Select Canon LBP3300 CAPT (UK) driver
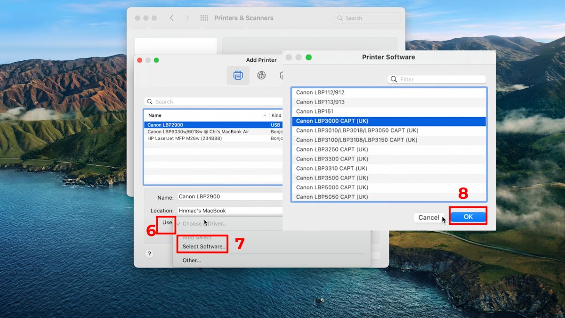The image size is (565, 318). pos(389,159)
